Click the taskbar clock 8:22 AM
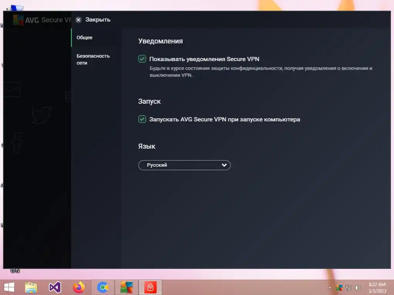The height and width of the screenshot is (295, 394). (377, 288)
